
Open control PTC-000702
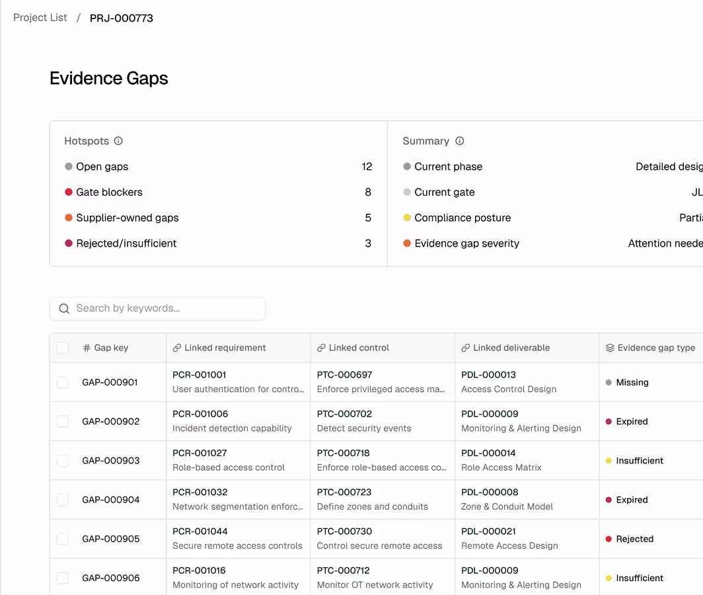[x=344, y=414]
